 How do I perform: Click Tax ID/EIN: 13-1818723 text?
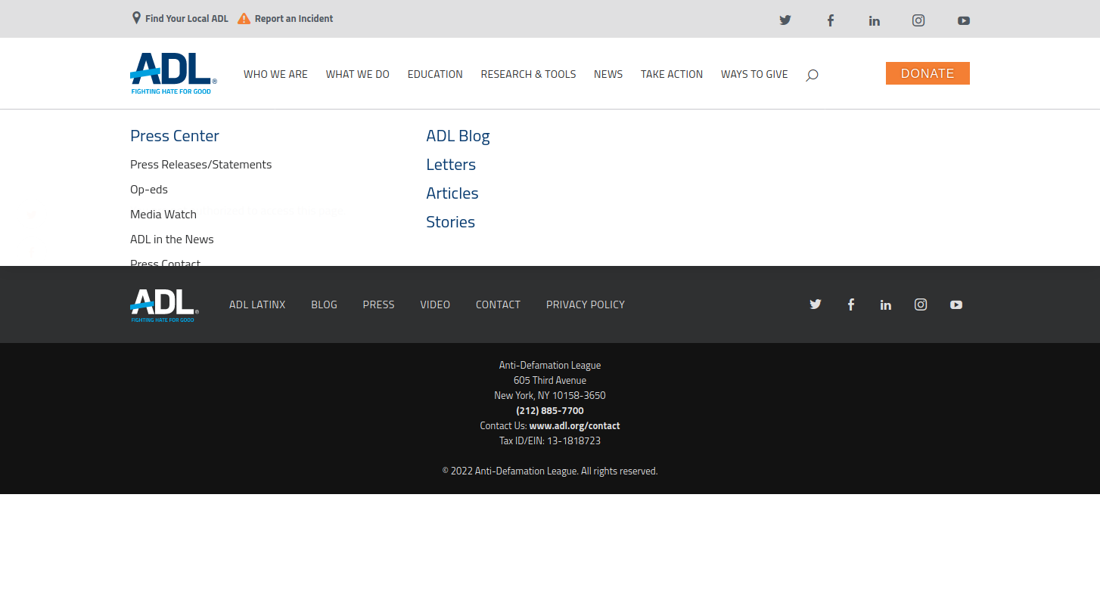550,441
